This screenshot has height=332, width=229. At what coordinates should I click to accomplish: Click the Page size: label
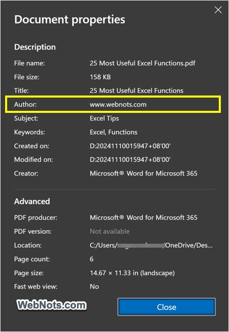point(29,273)
